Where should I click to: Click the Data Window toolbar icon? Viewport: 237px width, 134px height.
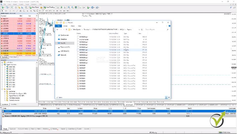pyautogui.click(x=16, y=7)
